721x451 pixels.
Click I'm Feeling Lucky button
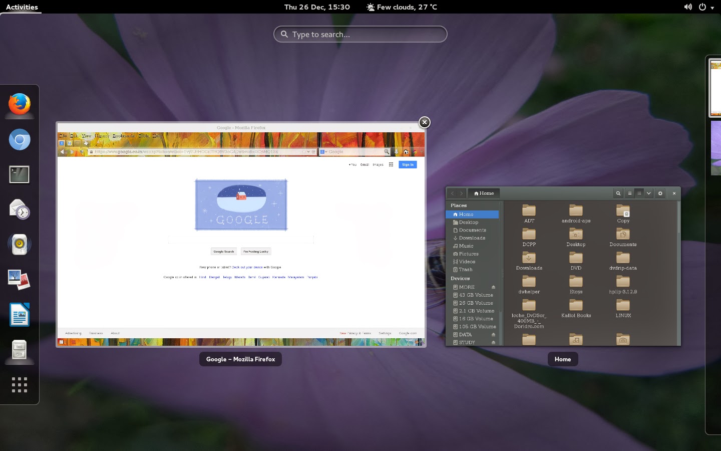(256, 252)
